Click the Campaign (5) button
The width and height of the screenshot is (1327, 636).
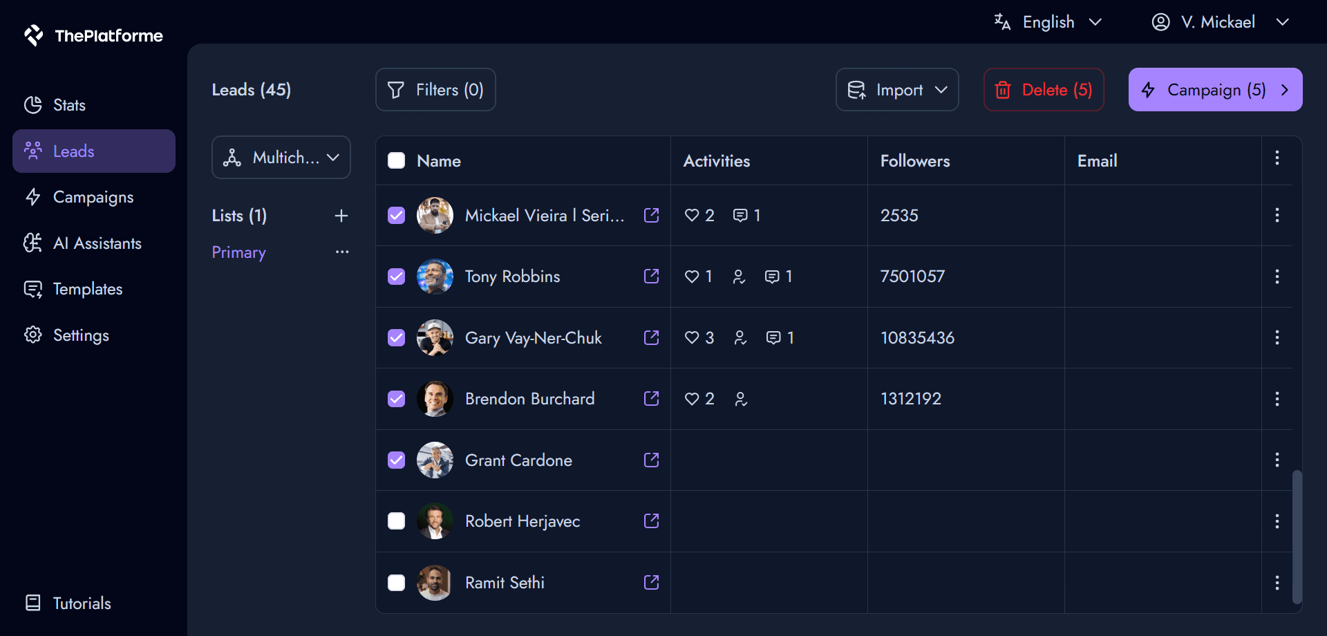pos(1215,90)
